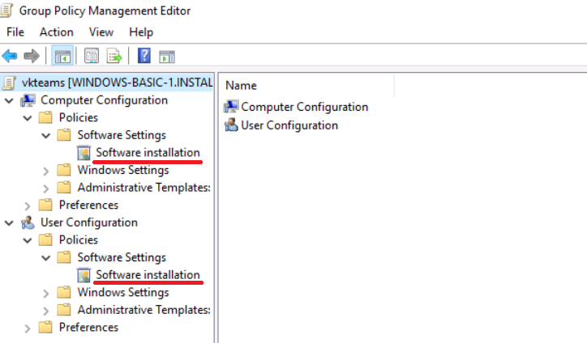Toggle Show/Hide Action Pane toolbar icon

tap(167, 56)
